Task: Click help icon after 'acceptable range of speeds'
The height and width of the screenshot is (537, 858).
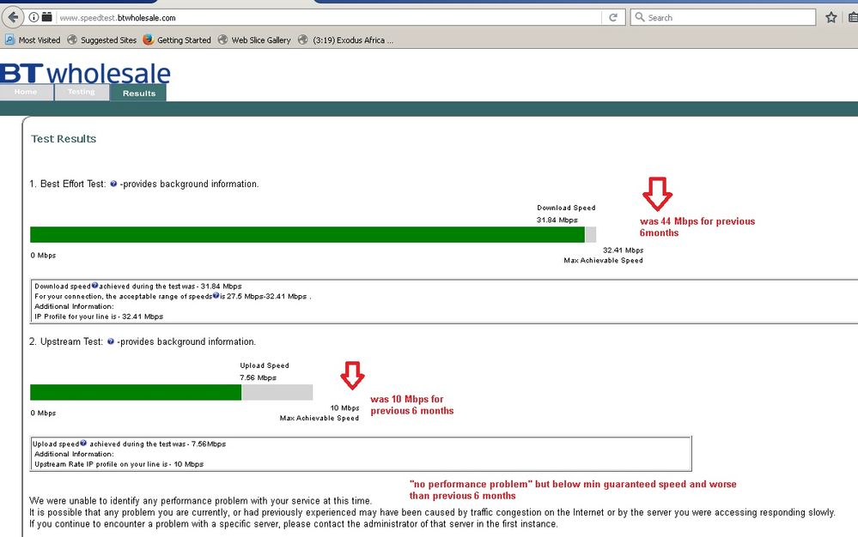Action: [x=216, y=296]
